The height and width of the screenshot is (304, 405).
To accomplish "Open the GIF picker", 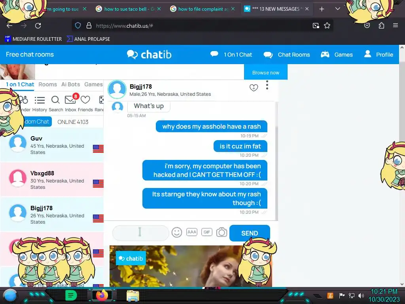I will pyautogui.click(x=206, y=232).
